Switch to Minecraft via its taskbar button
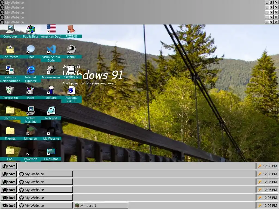 (101, 205)
